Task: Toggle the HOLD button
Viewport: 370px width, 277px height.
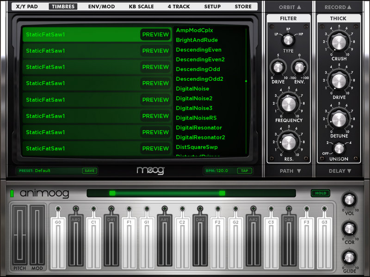Action: click(x=321, y=193)
